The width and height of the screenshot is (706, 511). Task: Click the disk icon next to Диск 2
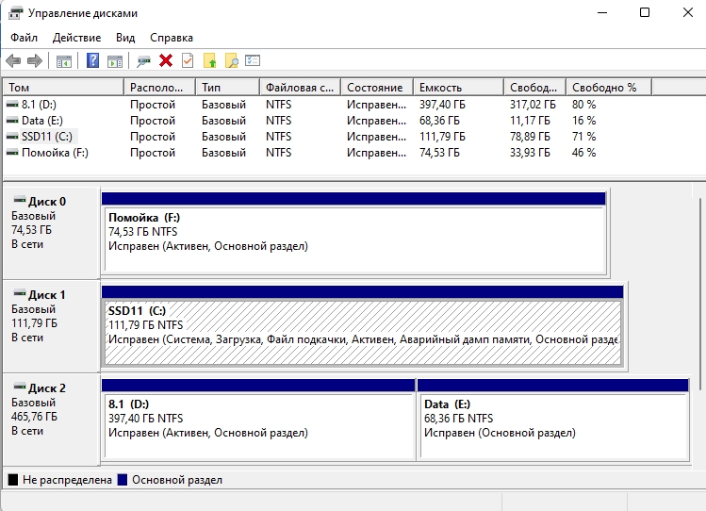point(20,387)
